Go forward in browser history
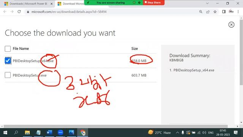The width and height of the screenshot is (243, 137). [12, 12]
